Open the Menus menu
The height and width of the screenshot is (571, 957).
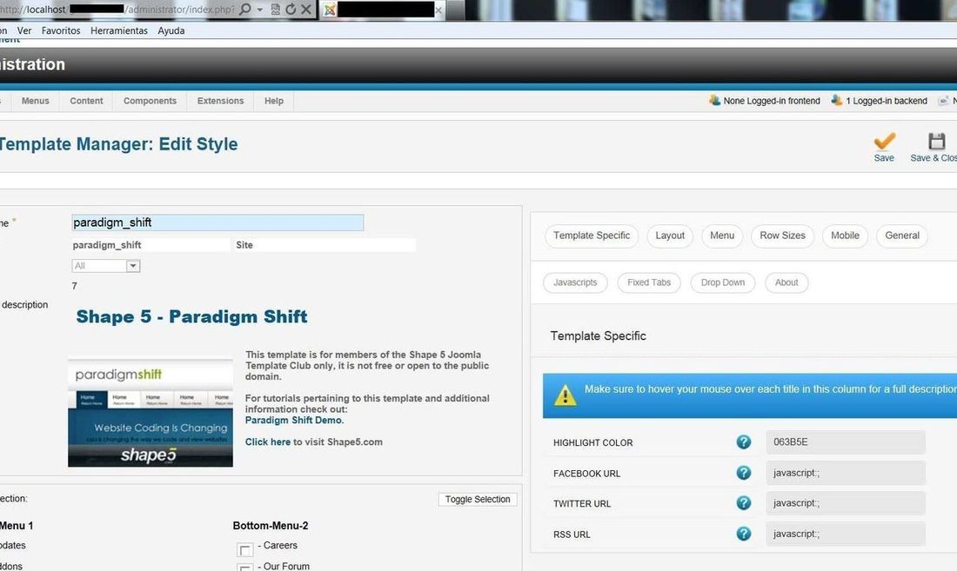click(36, 101)
